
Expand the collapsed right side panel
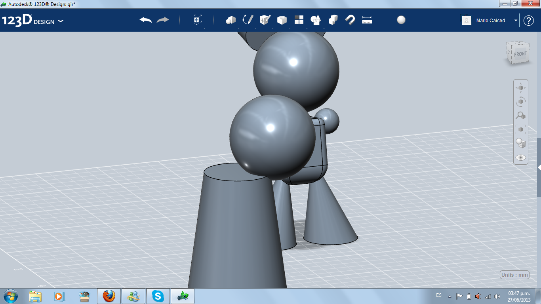click(x=539, y=168)
